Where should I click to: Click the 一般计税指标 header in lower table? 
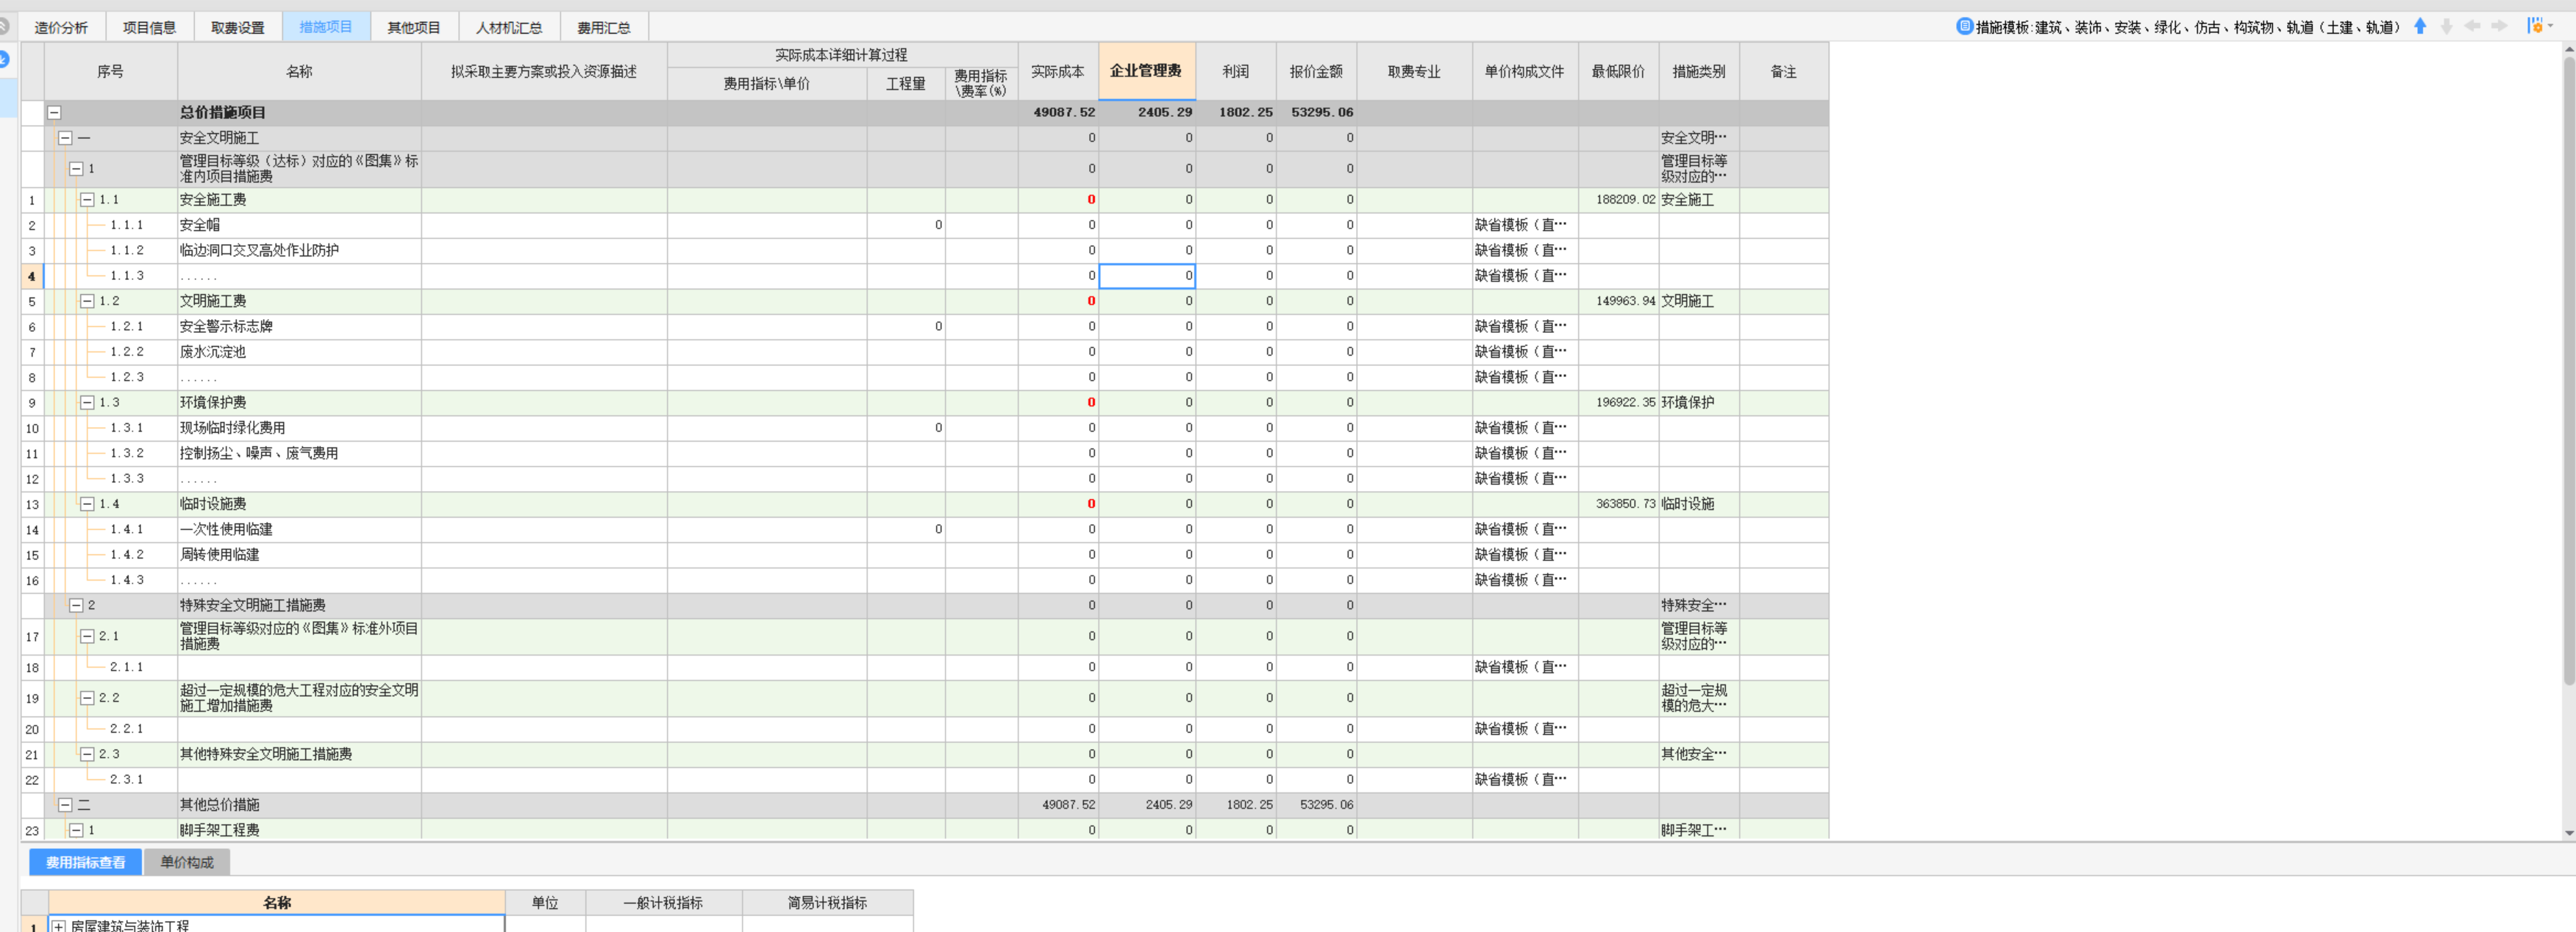pyautogui.click(x=663, y=902)
